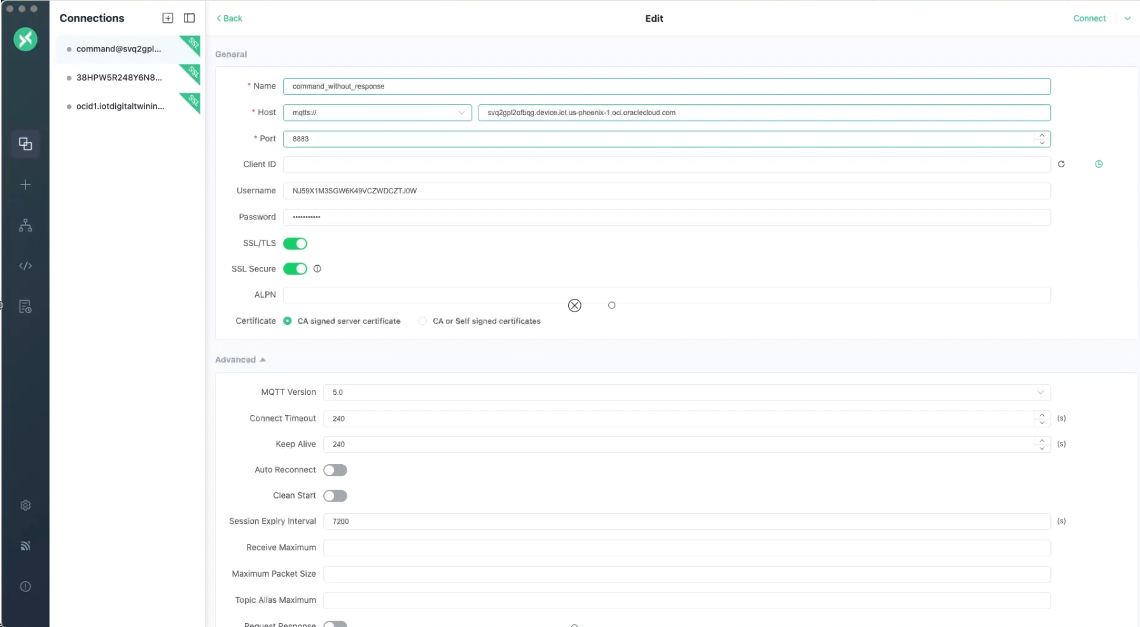The image size is (1140, 627).
Task: Open the Script editor icon
Action: tap(25, 266)
